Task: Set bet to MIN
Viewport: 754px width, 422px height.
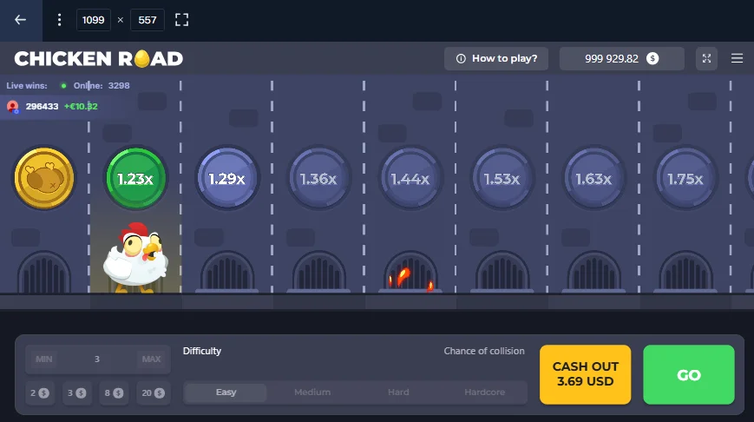Action: point(43,359)
